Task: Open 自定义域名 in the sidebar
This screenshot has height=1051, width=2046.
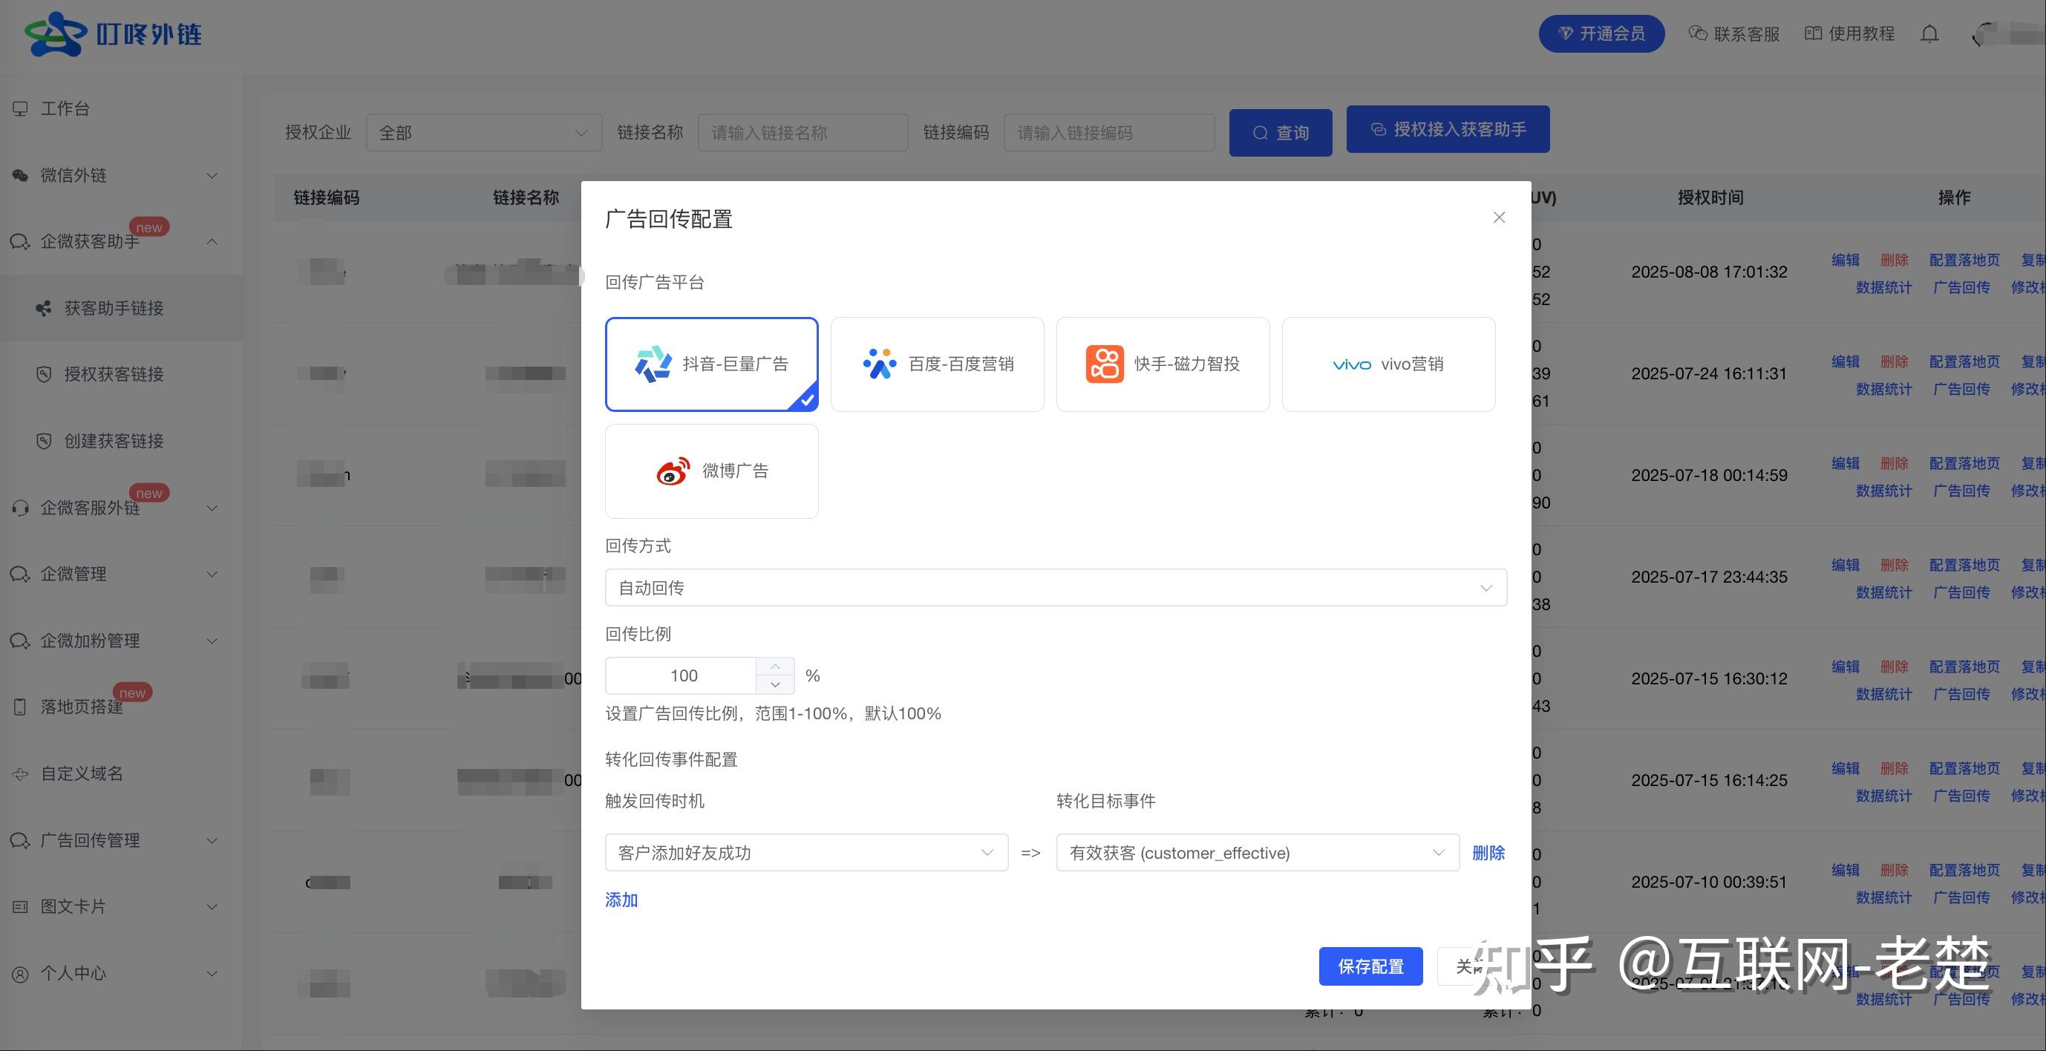Action: tap(121, 773)
